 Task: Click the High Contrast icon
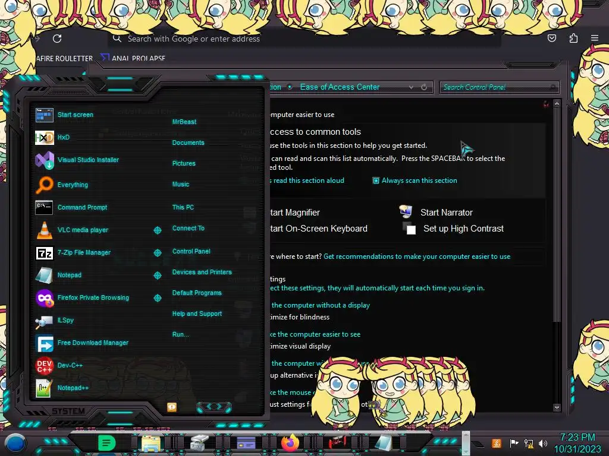click(x=409, y=229)
